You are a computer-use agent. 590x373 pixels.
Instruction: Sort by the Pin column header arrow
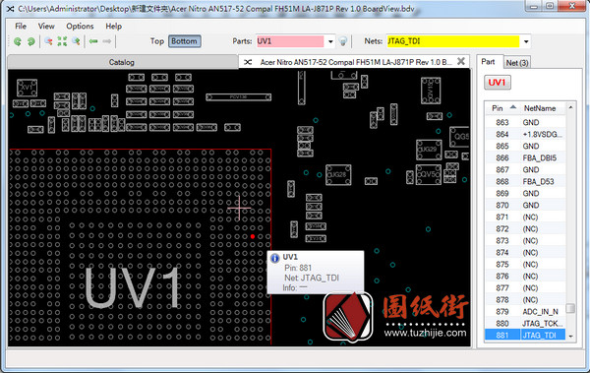coord(513,107)
